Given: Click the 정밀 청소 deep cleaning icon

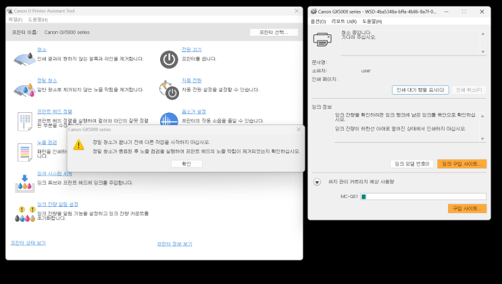Looking at the screenshot, I should coord(24,90).
